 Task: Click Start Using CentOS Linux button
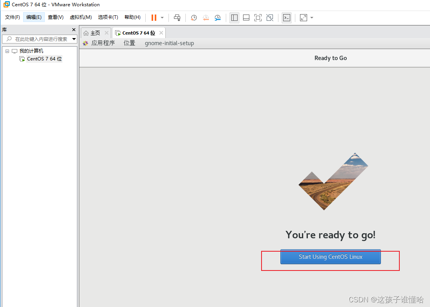331,257
